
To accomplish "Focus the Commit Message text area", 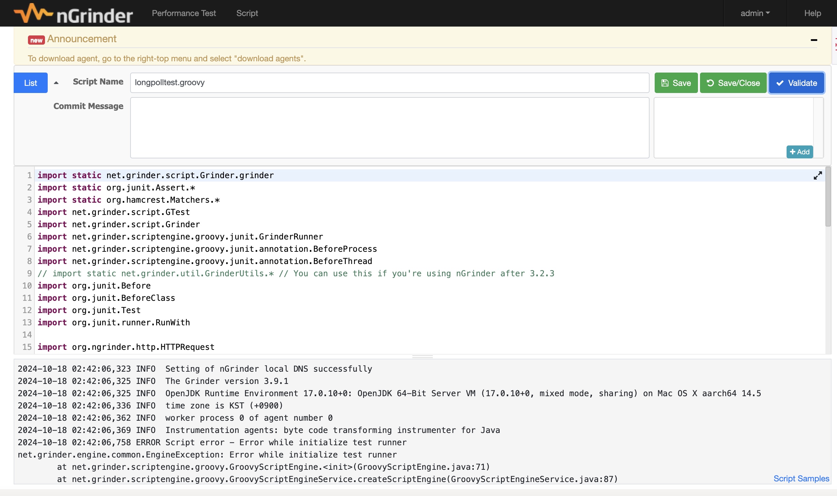I will 390,128.
